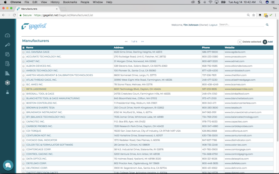Check the box for ADMET INC.
The width and height of the screenshot is (279, 174).
point(24,61)
